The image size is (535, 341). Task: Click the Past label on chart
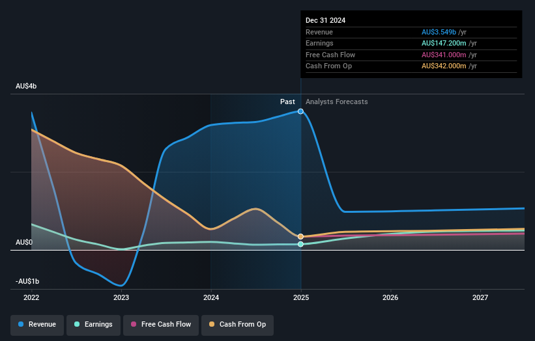click(x=287, y=102)
